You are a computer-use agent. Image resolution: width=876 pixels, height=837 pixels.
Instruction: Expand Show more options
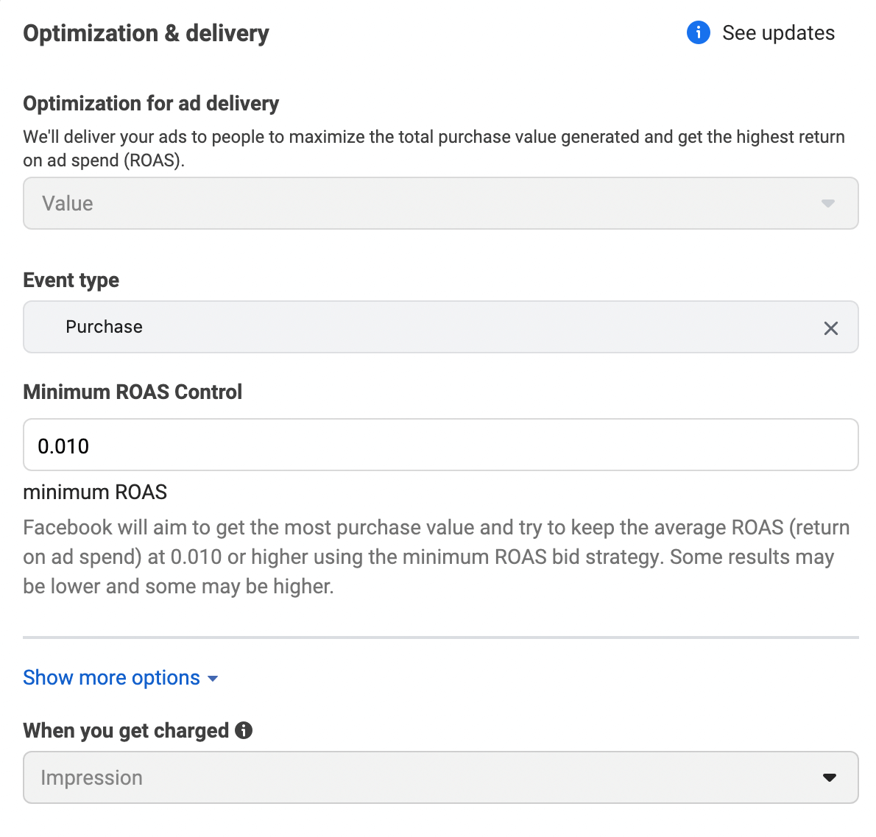coord(111,677)
